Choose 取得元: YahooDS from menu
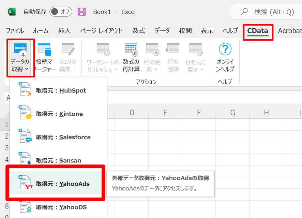Image resolution: width=302 pixels, height=218 pixels. point(58,207)
